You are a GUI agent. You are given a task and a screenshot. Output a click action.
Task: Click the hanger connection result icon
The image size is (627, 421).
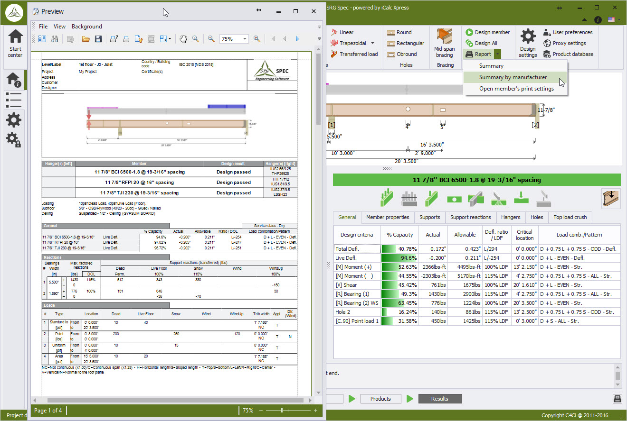pos(476,198)
